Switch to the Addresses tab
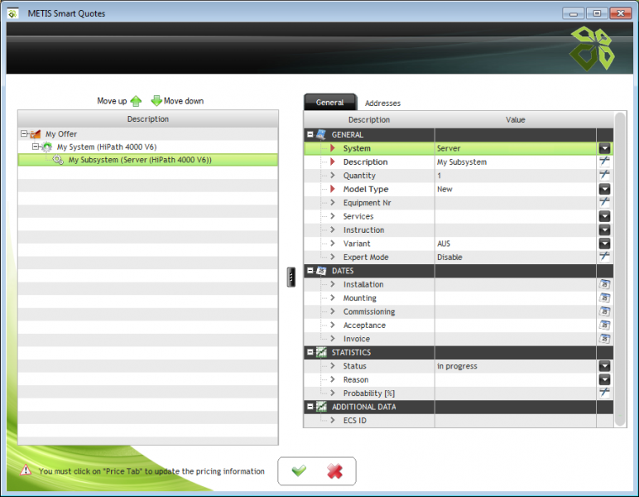This screenshot has height=497, width=639. click(x=382, y=104)
